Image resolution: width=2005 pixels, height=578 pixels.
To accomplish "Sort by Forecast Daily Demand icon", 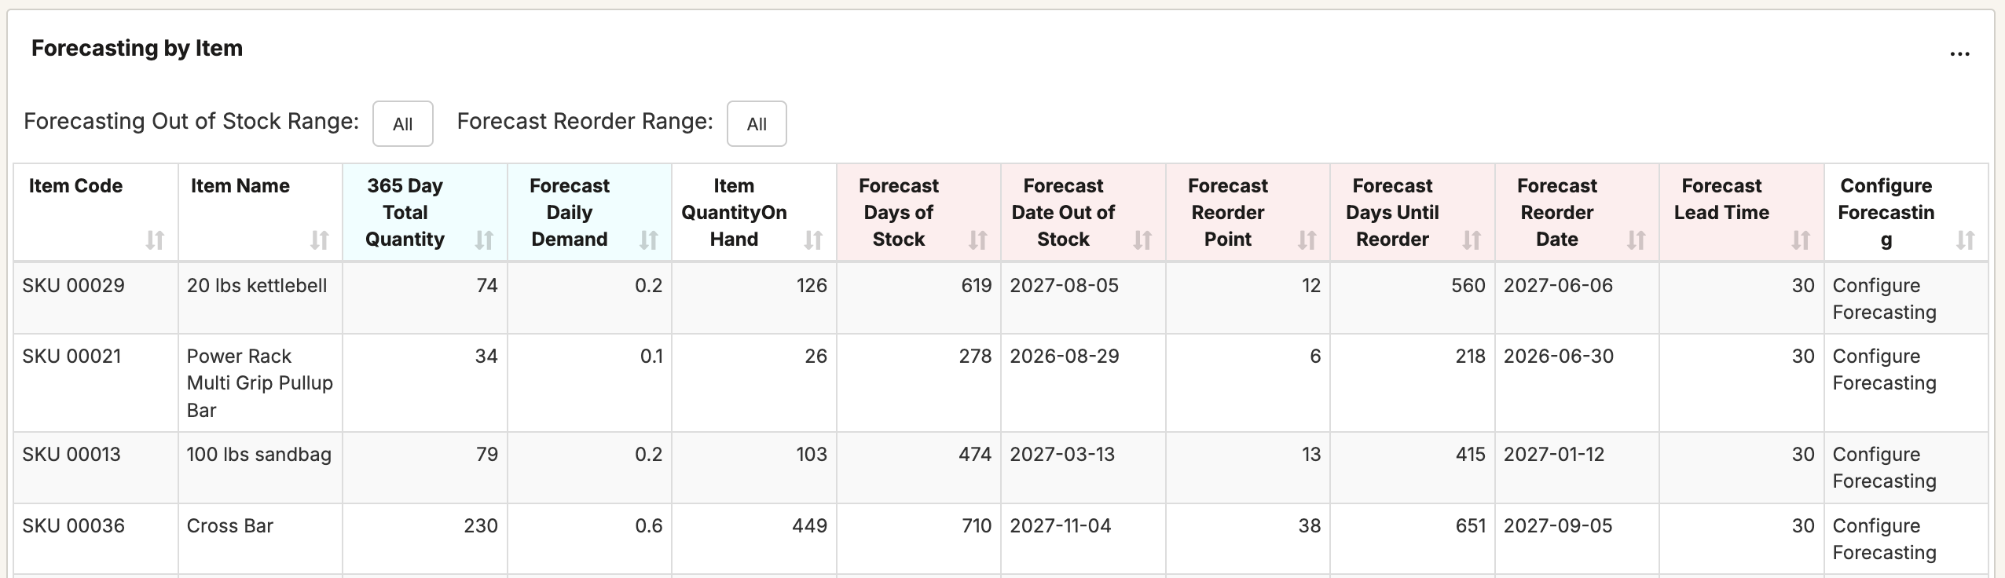I will pos(648,240).
